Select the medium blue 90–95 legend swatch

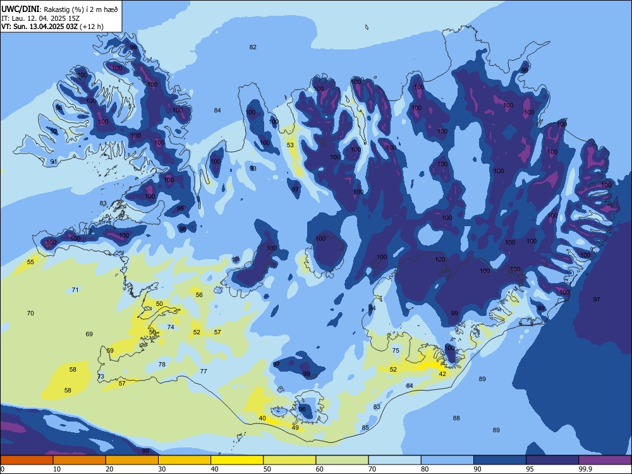pyautogui.click(x=500, y=460)
